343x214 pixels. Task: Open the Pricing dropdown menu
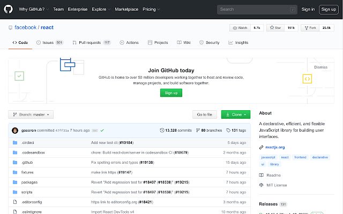point(151,9)
